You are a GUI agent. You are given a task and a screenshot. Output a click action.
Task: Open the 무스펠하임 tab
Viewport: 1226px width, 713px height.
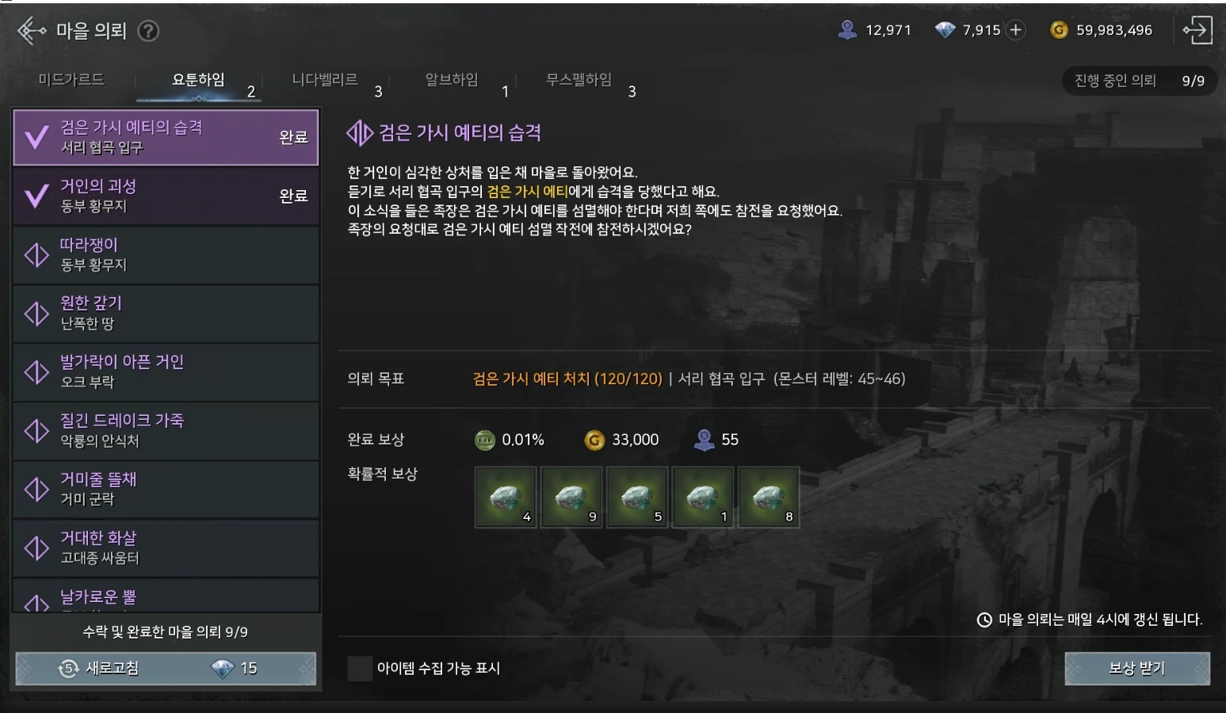579,80
